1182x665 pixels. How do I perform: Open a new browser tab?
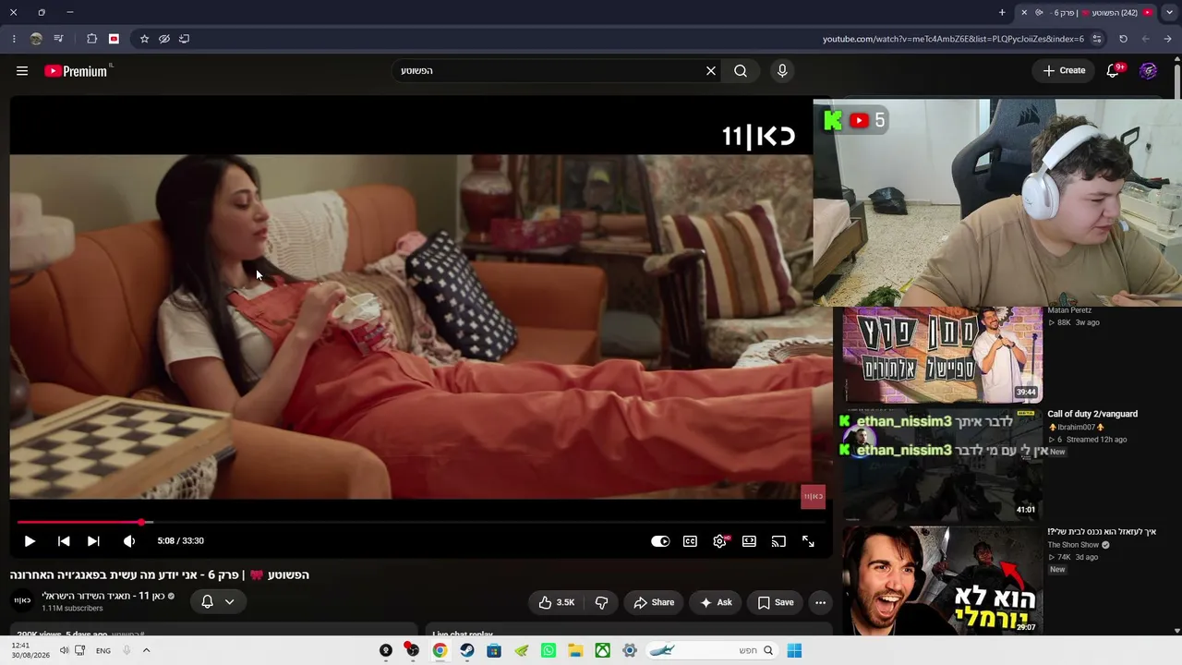1002,13
